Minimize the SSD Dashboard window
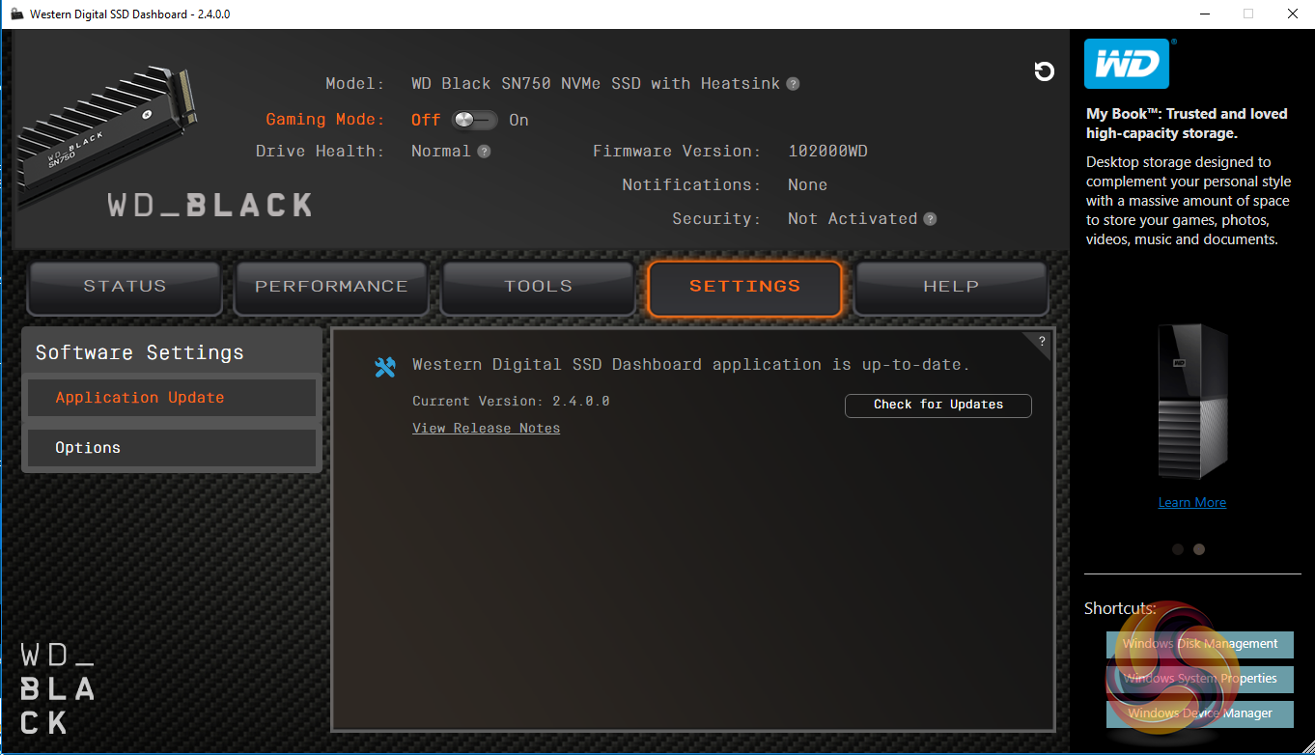 pyautogui.click(x=1204, y=14)
